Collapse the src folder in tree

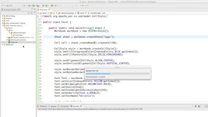(7, 30)
